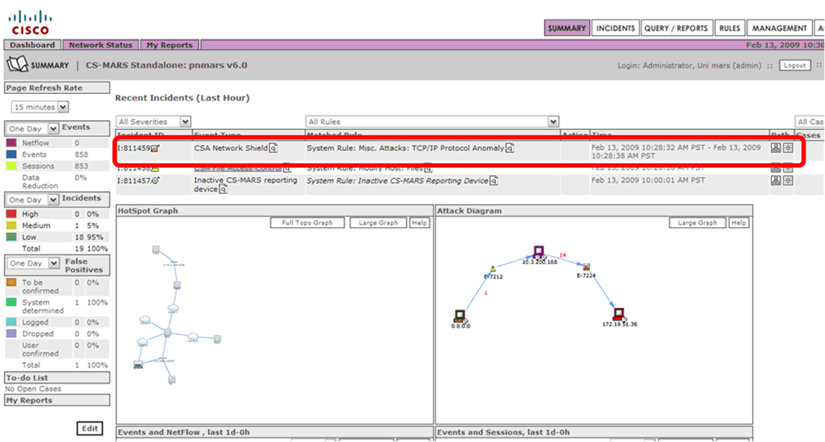This screenshot has width=825, height=442.
Task: Click the Logout button
Action: point(795,65)
